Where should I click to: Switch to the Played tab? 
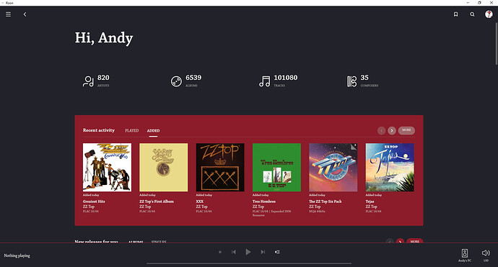coord(132,130)
